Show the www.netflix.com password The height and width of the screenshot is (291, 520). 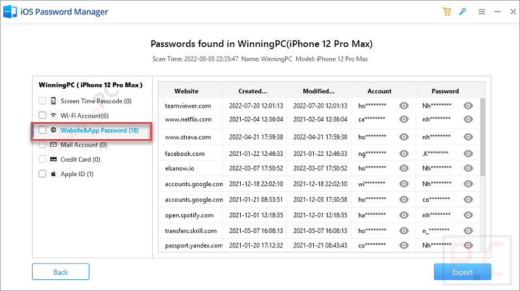[468, 119]
